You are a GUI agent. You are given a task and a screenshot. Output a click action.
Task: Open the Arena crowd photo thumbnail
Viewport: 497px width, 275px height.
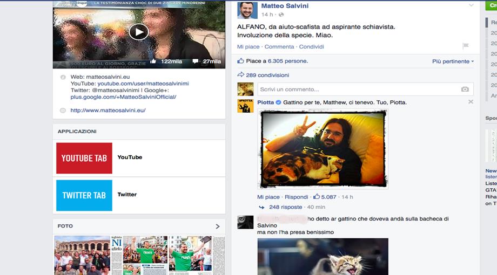[82, 255]
